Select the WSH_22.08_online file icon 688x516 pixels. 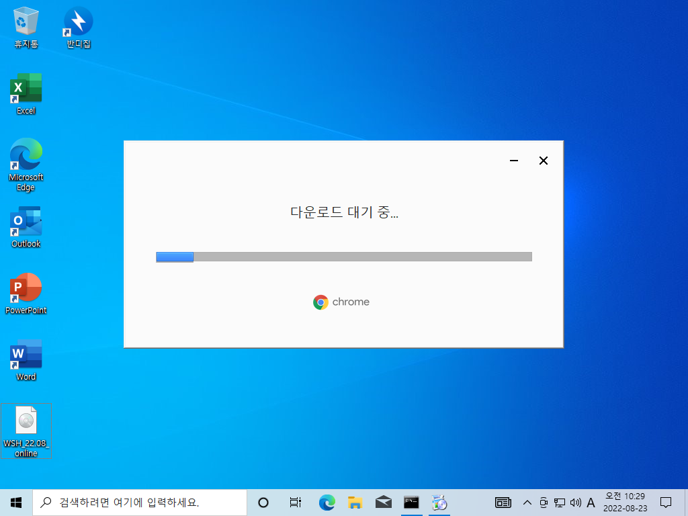tap(26, 431)
